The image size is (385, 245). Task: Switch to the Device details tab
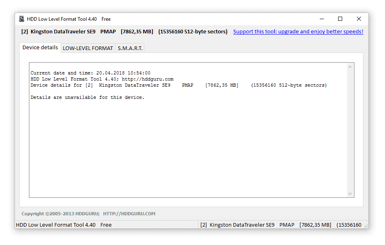click(40, 48)
